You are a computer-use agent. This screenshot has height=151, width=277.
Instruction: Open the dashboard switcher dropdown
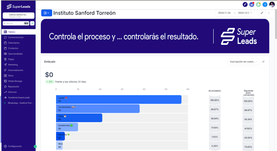(47, 13)
